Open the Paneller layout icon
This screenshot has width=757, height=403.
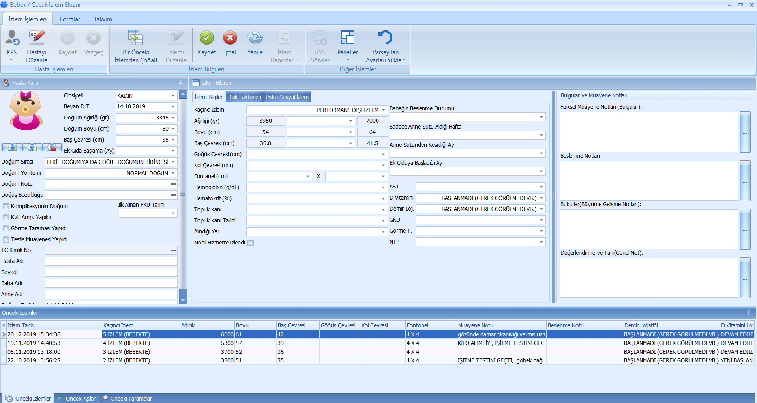click(347, 38)
